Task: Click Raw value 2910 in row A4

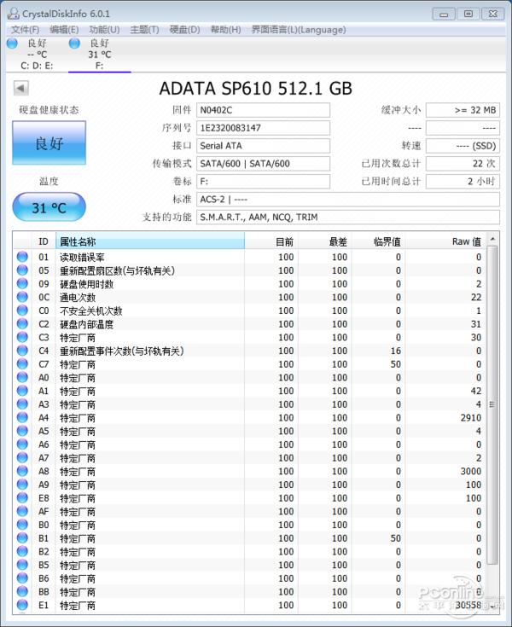Action: (x=471, y=417)
